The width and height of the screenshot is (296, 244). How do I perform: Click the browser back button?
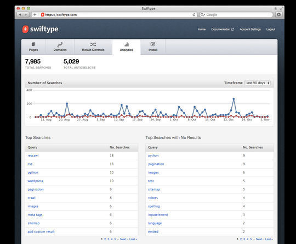[x=20, y=15]
